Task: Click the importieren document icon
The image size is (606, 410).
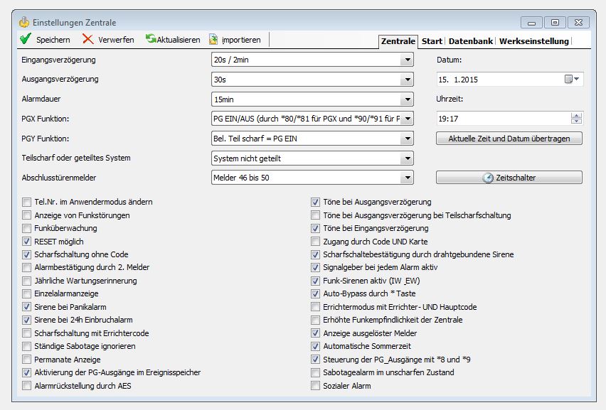Action: [213, 40]
